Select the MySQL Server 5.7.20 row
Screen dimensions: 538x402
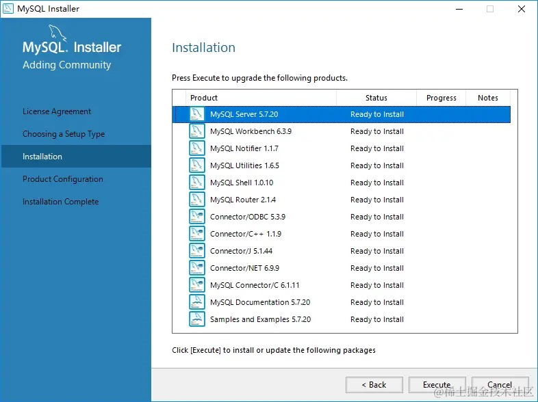point(342,114)
